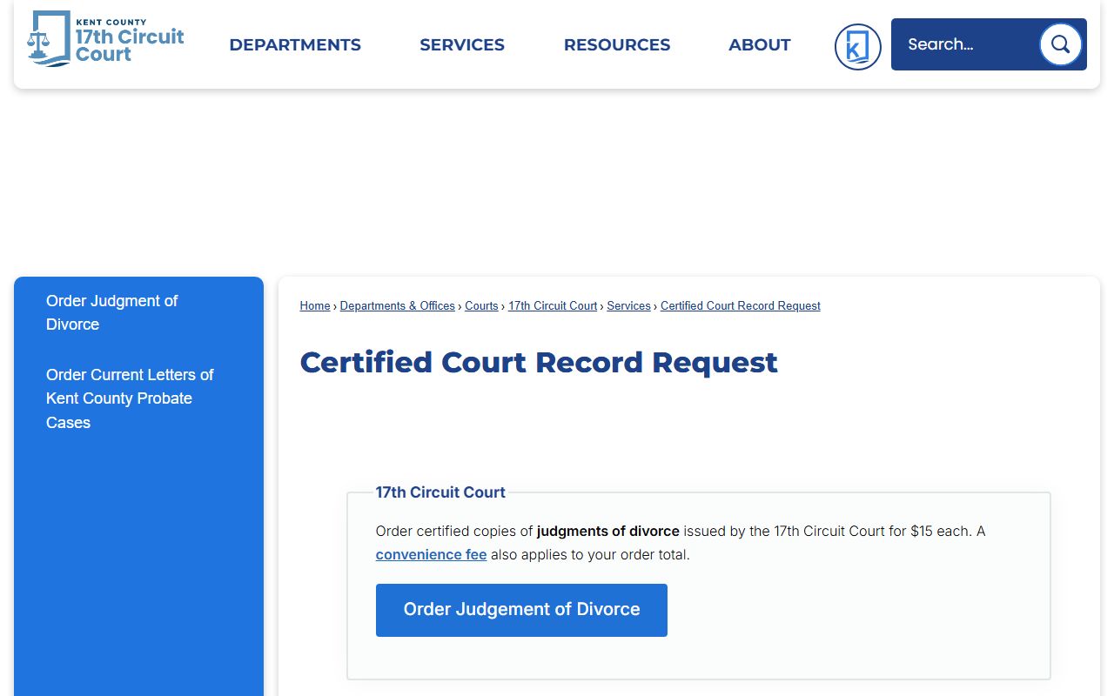This screenshot has width=1114, height=696.
Task: Click the magnifying glass search icon
Action: tap(1060, 44)
